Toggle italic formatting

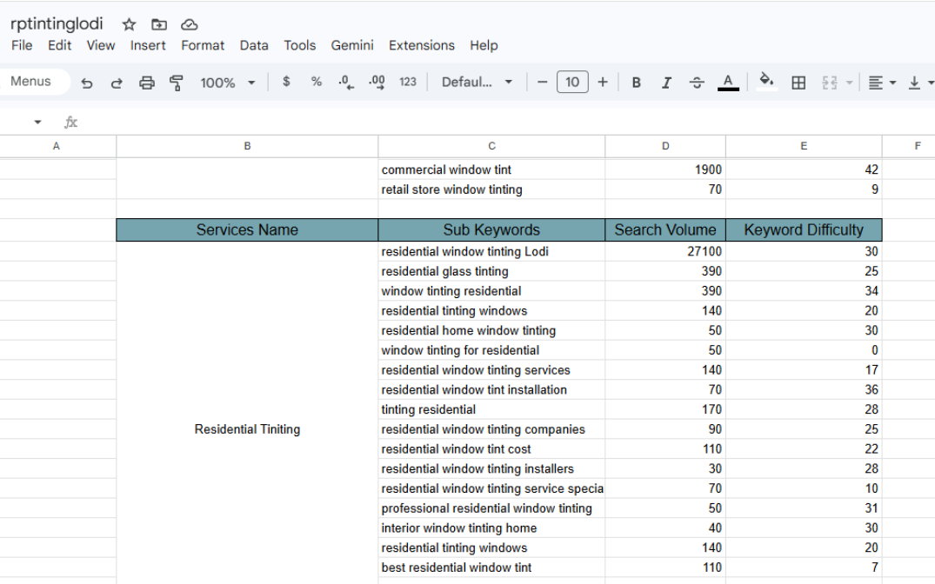pos(666,83)
